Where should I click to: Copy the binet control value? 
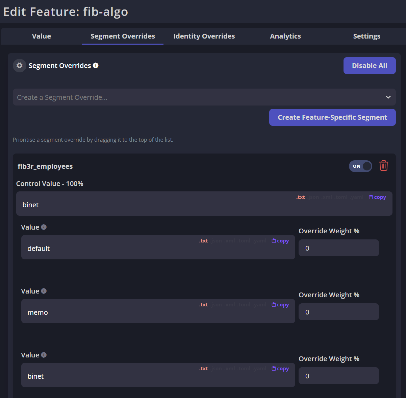[377, 197]
